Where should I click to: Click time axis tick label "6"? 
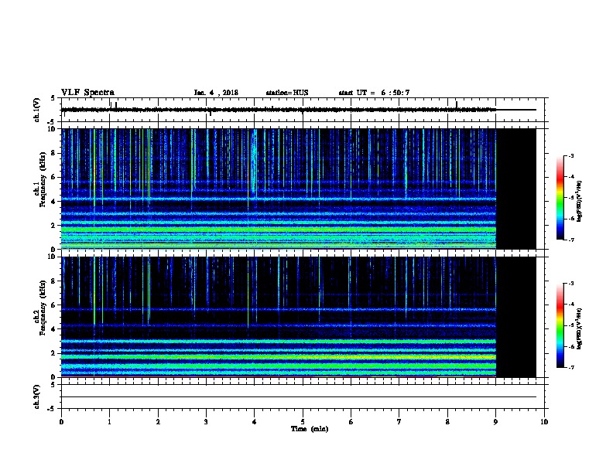(x=351, y=421)
